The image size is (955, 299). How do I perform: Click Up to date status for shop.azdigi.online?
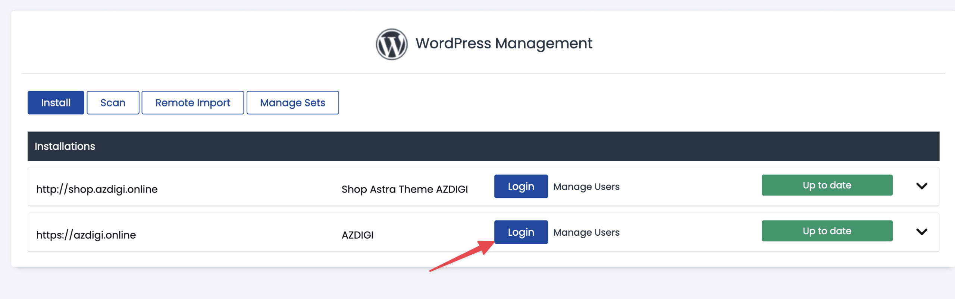[x=827, y=185]
